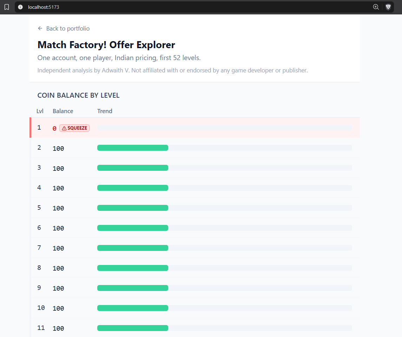Click the level 9 green trend bar
The height and width of the screenshot is (337, 402).
click(x=133, y=288)
